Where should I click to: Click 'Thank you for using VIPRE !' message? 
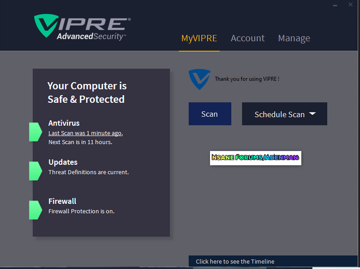click(x=247, y=79)
